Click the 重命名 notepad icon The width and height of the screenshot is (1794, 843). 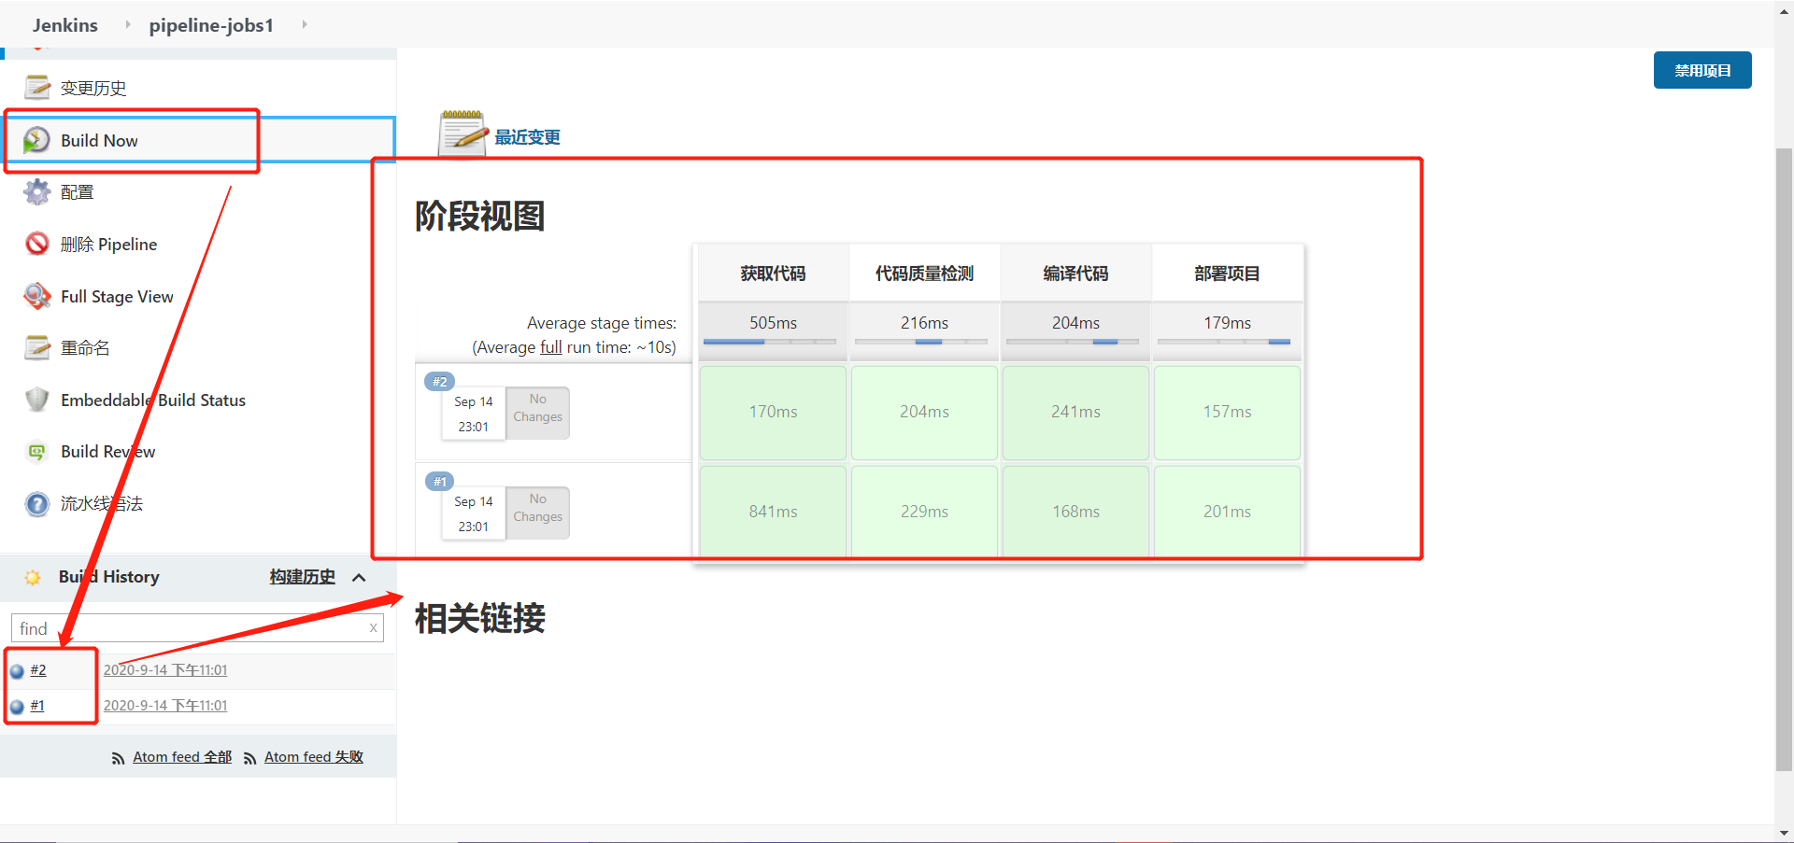click(x=37, y=347)
